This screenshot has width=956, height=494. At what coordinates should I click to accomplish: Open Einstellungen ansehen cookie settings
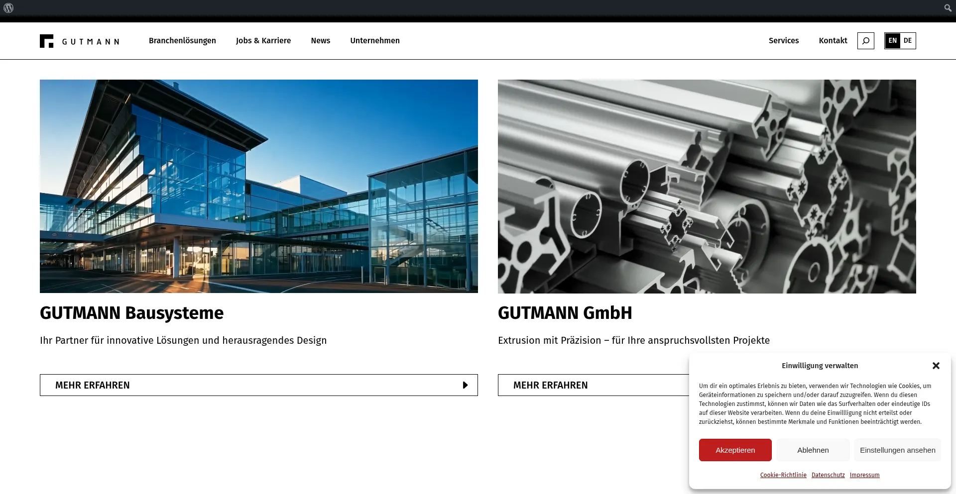(897, 450)
